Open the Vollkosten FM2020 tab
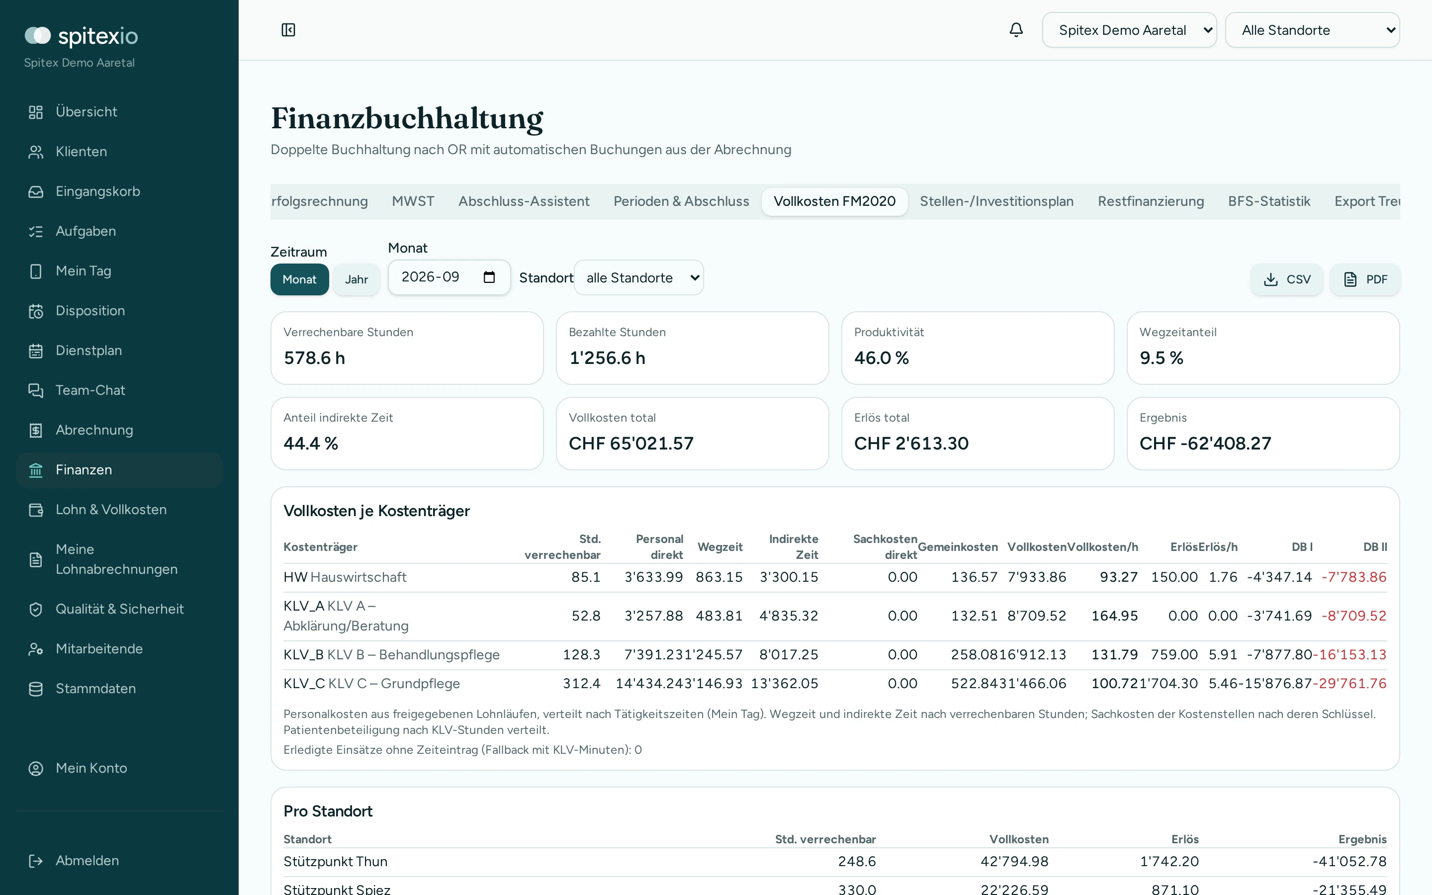This screenshot has width=1432, height=895. pyautogui.click(x=834, y=201)
